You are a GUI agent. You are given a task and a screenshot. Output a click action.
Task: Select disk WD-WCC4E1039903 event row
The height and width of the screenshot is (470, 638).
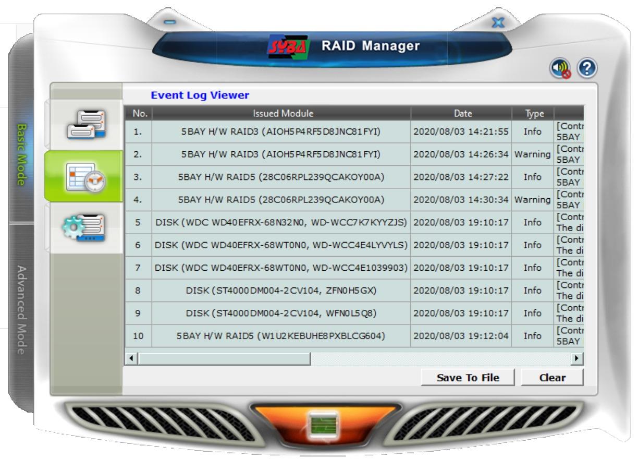click(353, 269)
